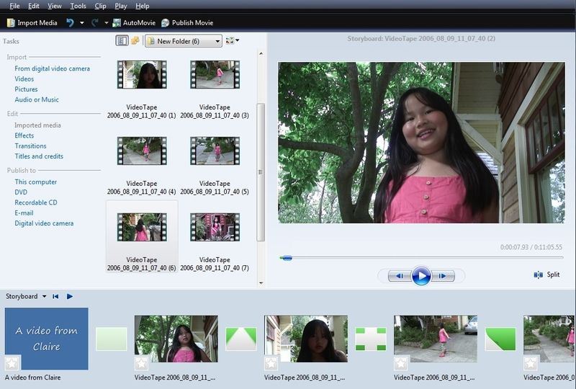Publish via E-mail

(x=24, y=213)
